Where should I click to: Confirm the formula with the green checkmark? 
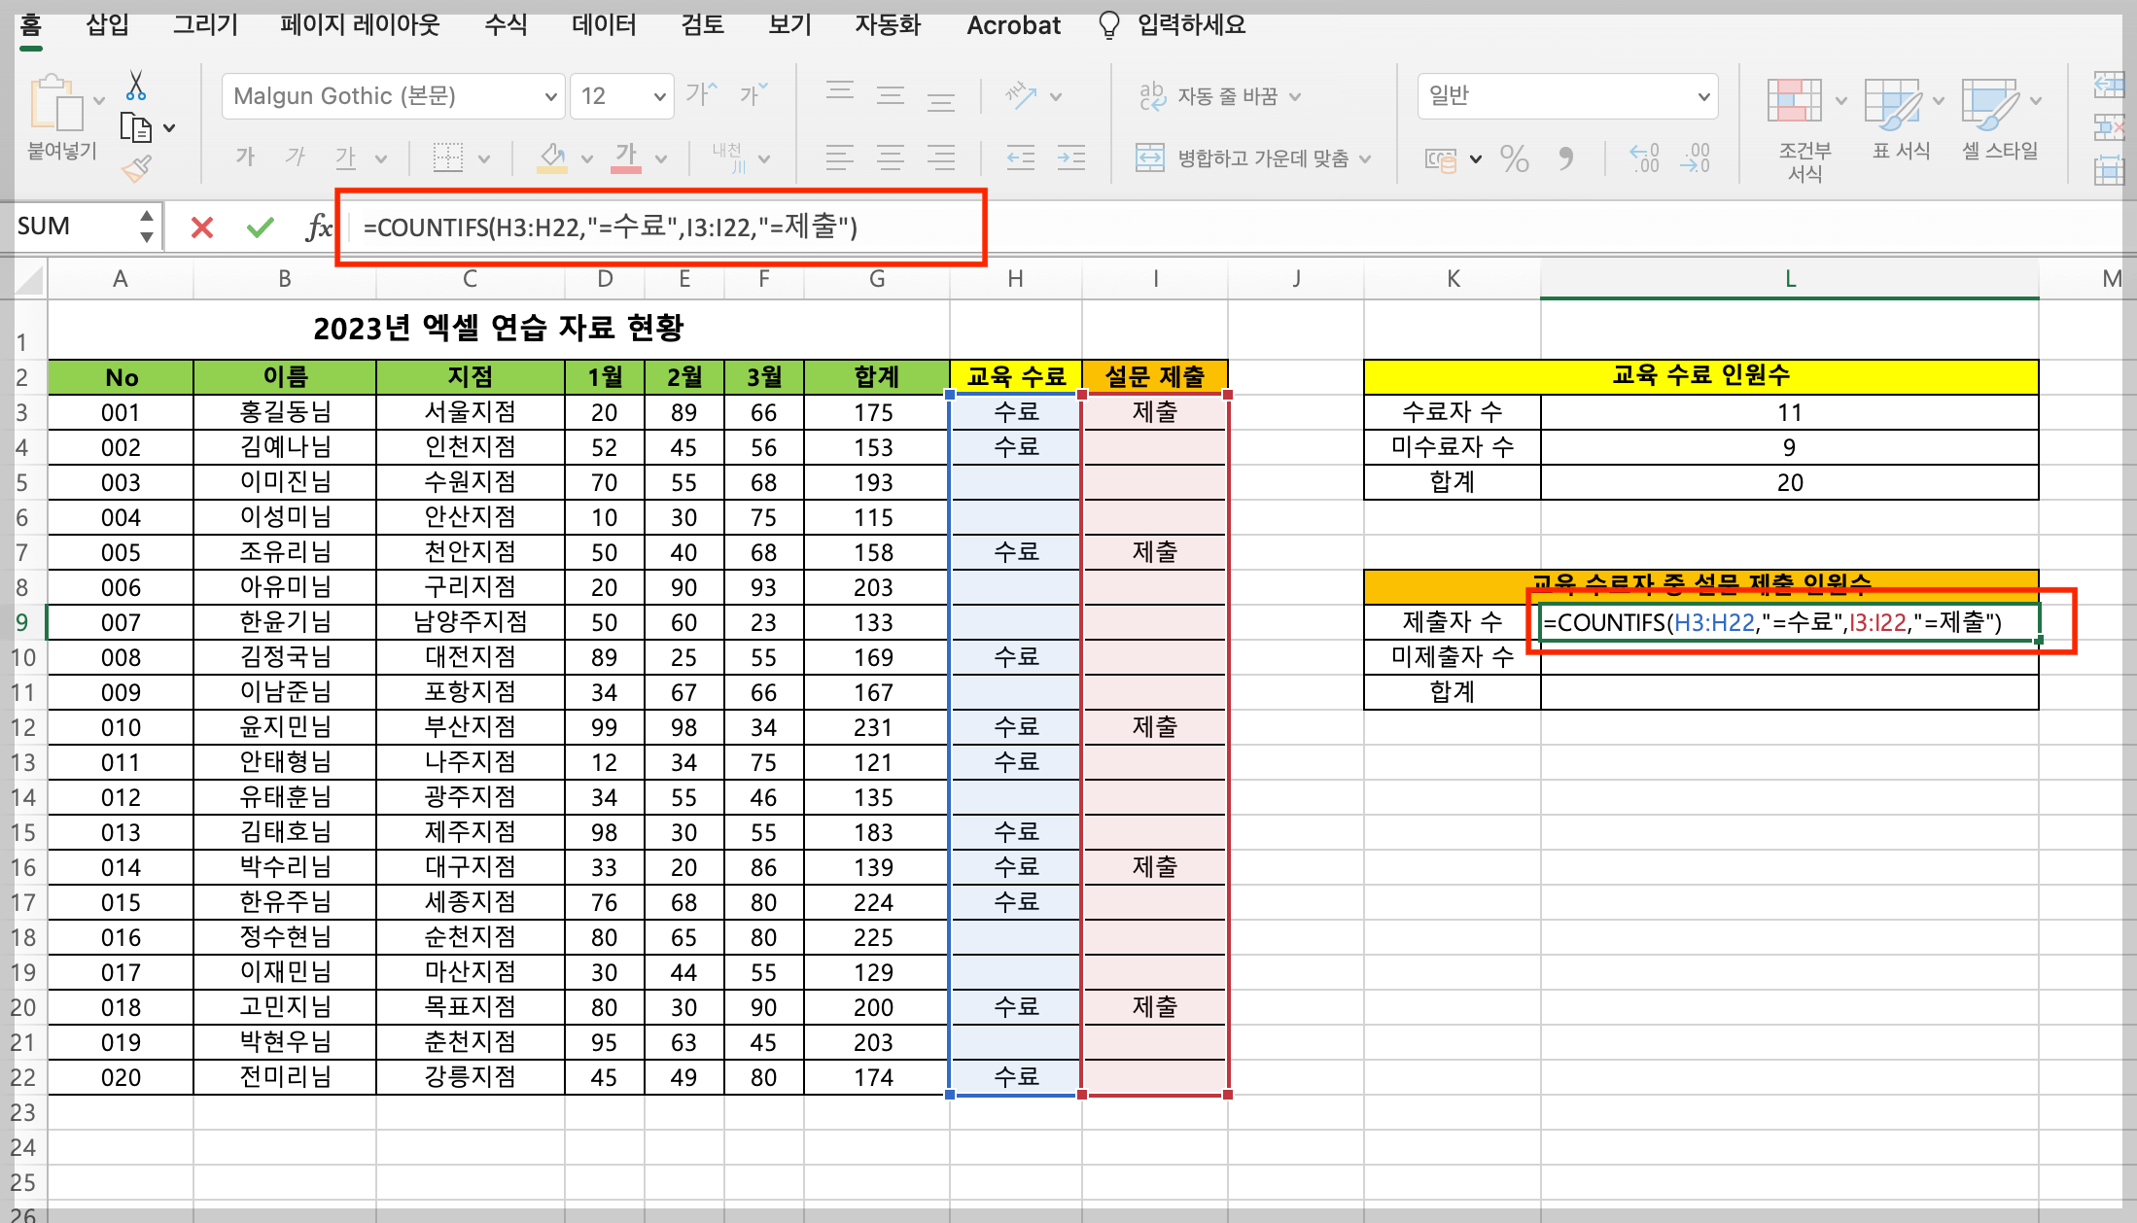[x=259, y=227]
